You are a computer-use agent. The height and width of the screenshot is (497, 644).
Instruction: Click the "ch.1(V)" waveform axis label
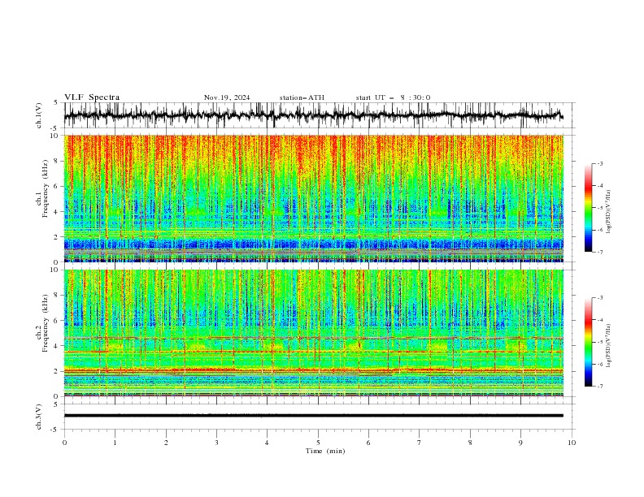[39, 115]
